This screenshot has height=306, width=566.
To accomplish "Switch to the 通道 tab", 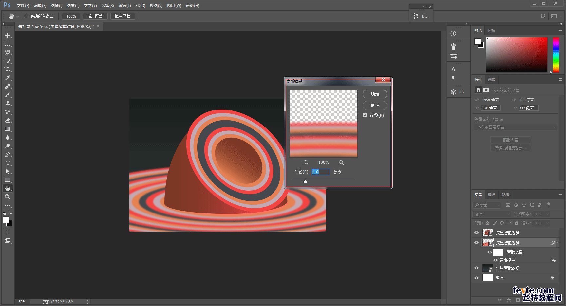I will pos(491,195).
